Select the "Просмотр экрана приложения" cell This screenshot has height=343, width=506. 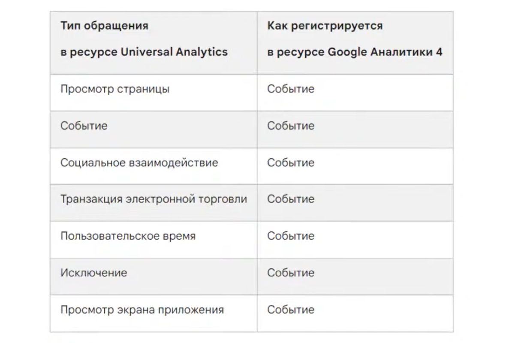click(x=142, y=310)
